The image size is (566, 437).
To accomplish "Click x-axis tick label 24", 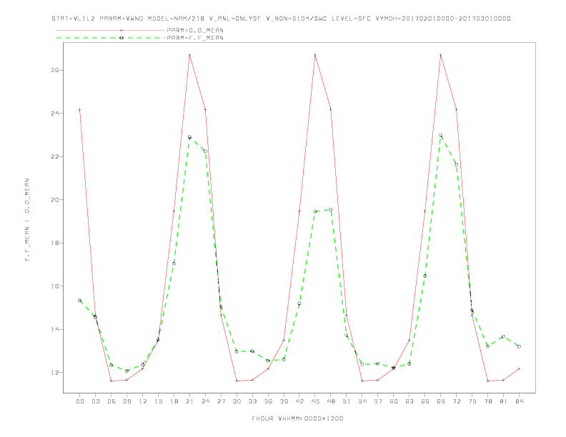I will point(205,401).
